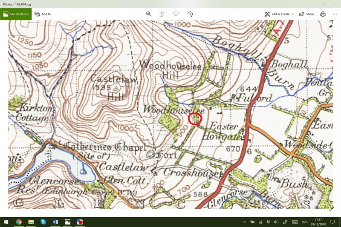Open the Action Center notifications icon
341x227 pixels.
[333, 222]
